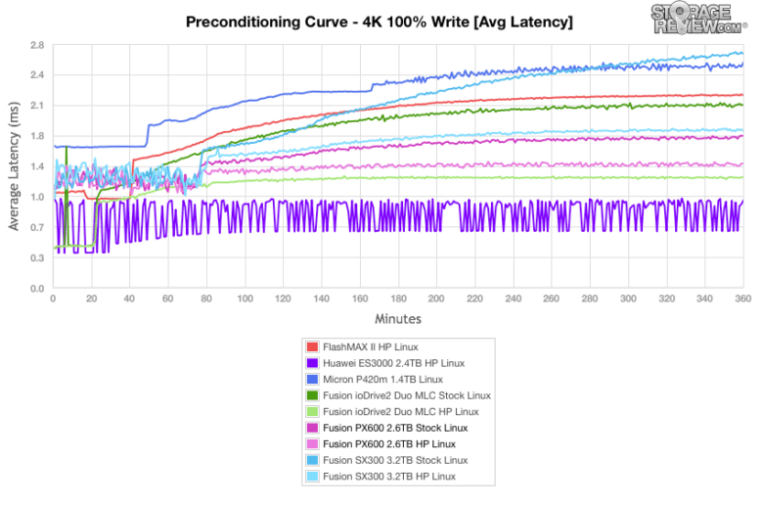Screen dimensions: 763x505
Task: Click the x-axis tick label '100'
Action: pos(245,298)
